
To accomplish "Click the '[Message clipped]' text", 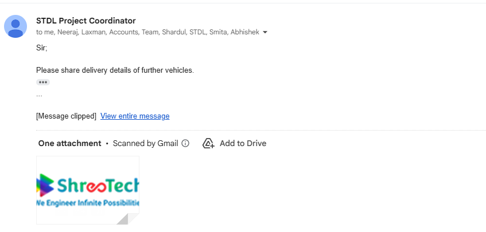I will tap(66, 116).
